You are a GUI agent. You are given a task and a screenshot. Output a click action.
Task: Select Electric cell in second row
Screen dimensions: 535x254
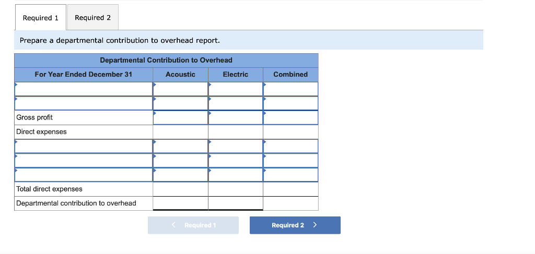236,103
